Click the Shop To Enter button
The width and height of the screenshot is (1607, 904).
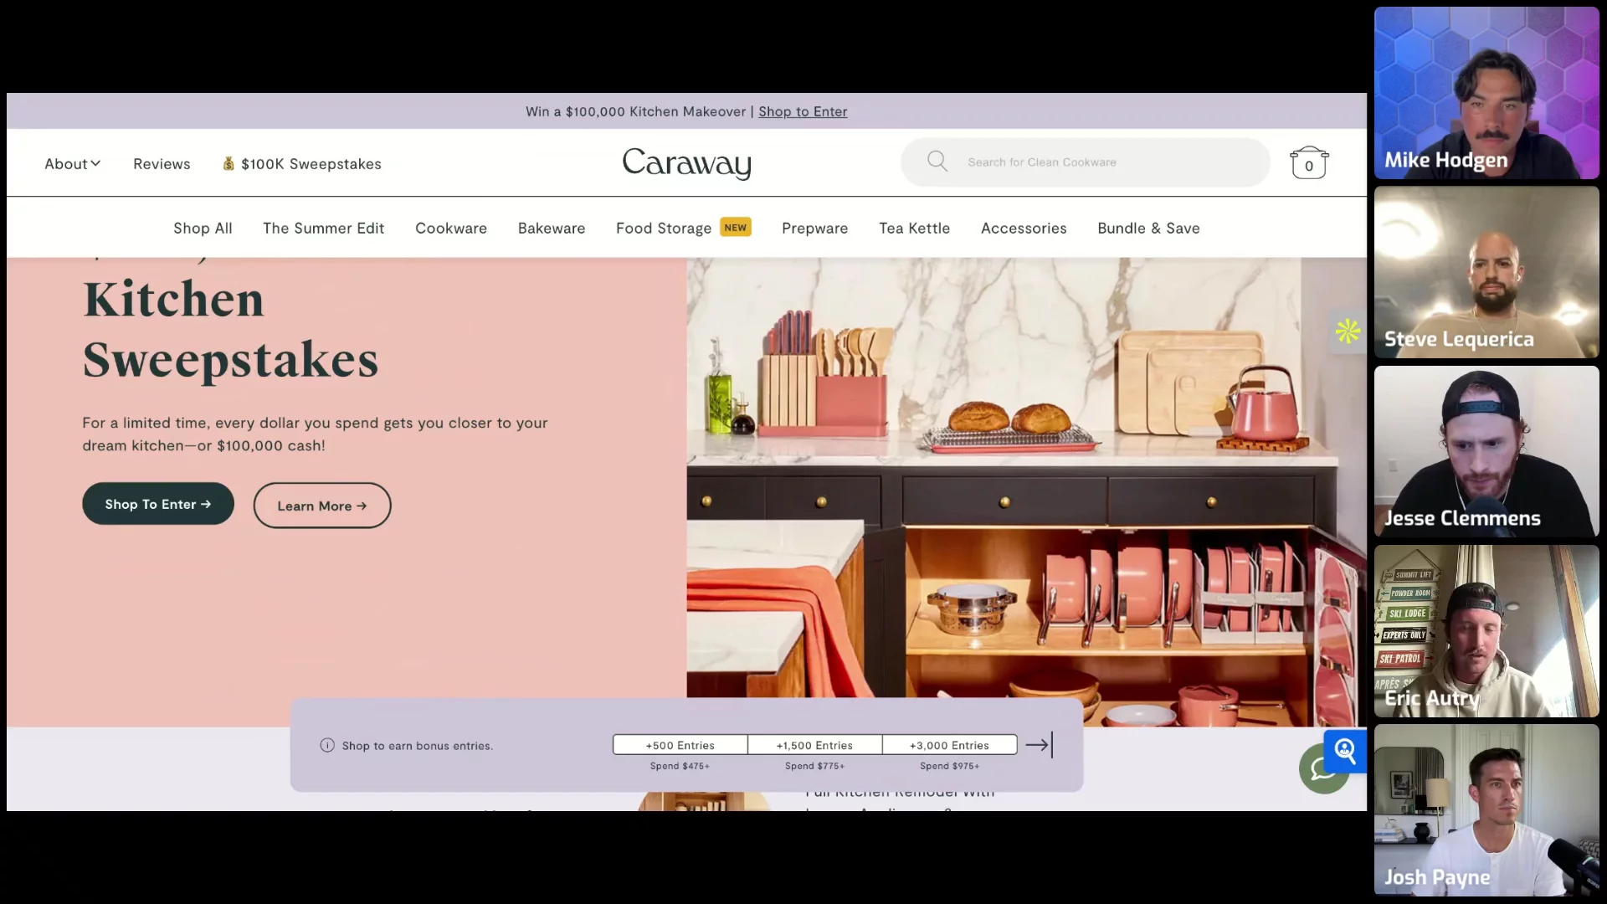tap(158, 504)
